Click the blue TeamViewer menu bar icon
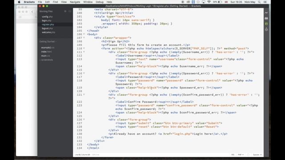Viewport: 285px width, 160px height. pos(193,2)
